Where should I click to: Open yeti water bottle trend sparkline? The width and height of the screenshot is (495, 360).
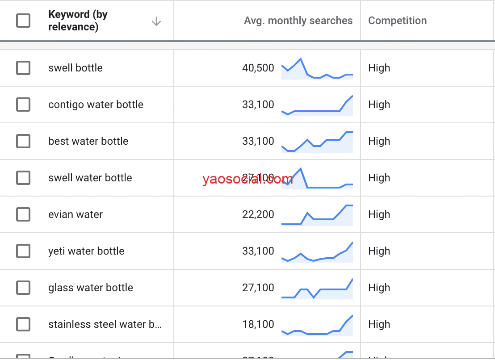317,252
